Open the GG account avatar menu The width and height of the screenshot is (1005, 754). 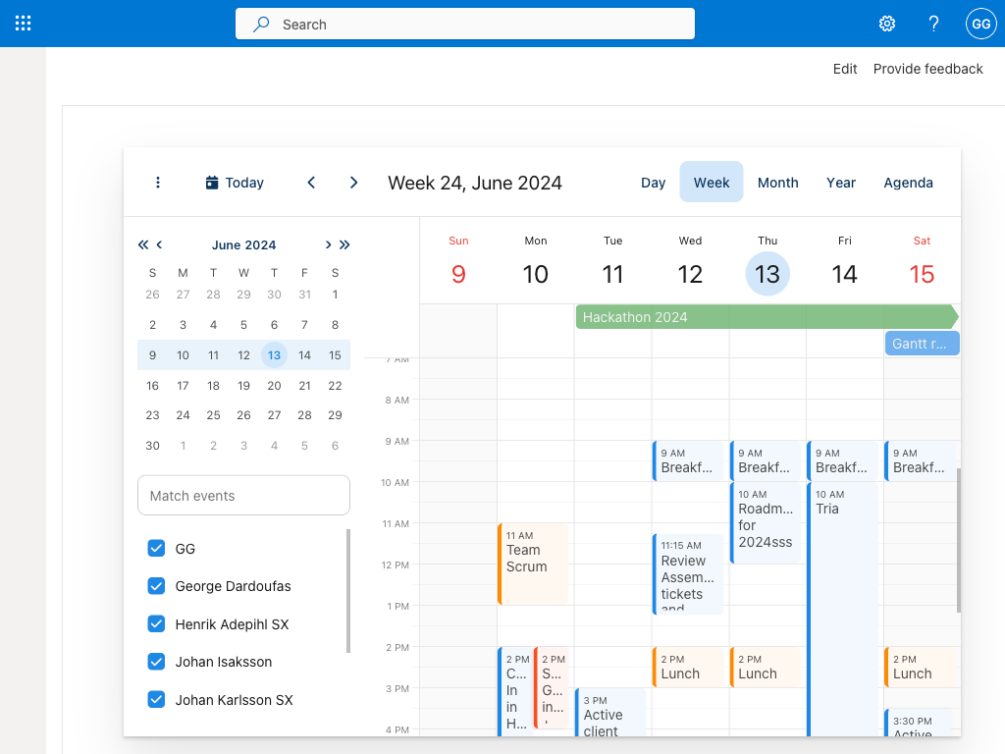(980, 23)
